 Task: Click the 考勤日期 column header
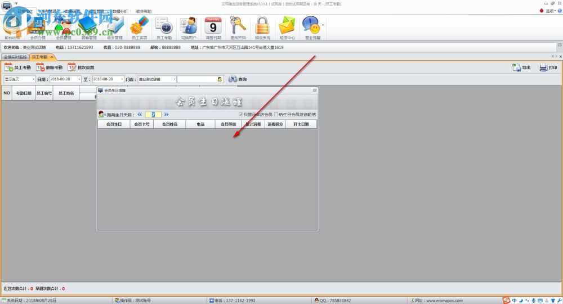pyautogui.click(x=24, y=93)
